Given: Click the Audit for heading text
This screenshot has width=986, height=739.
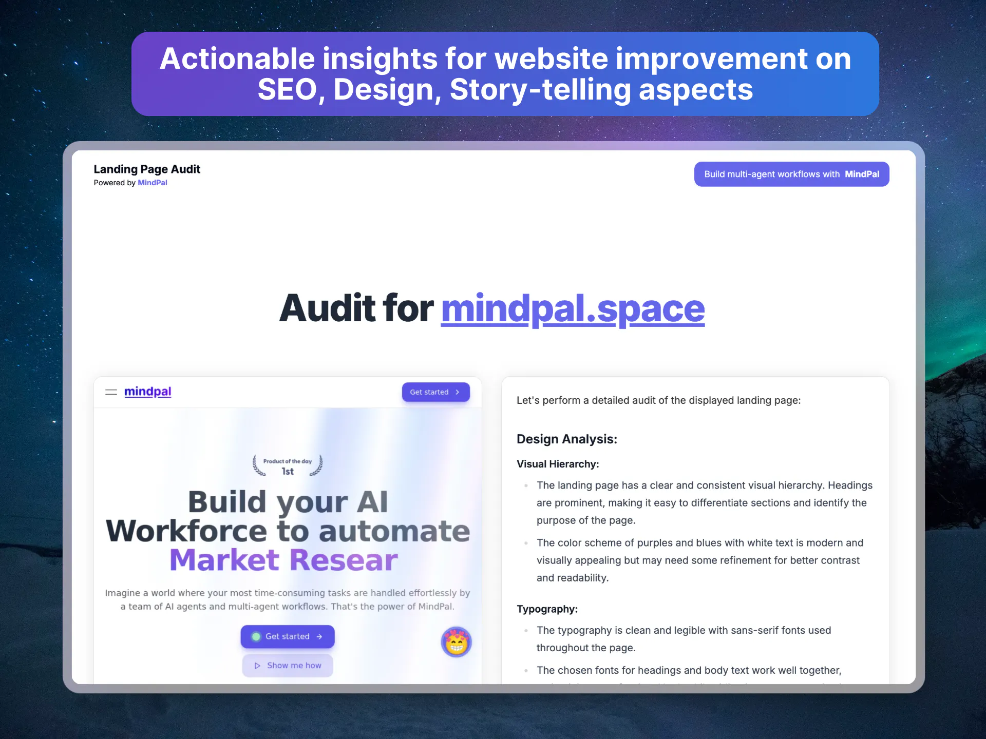Looking at the screenshot, I should coord(356,308).
